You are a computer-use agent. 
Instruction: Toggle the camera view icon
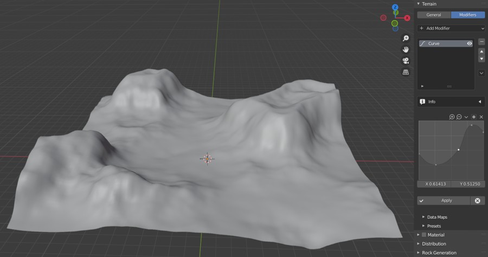(x=406, y=61)
